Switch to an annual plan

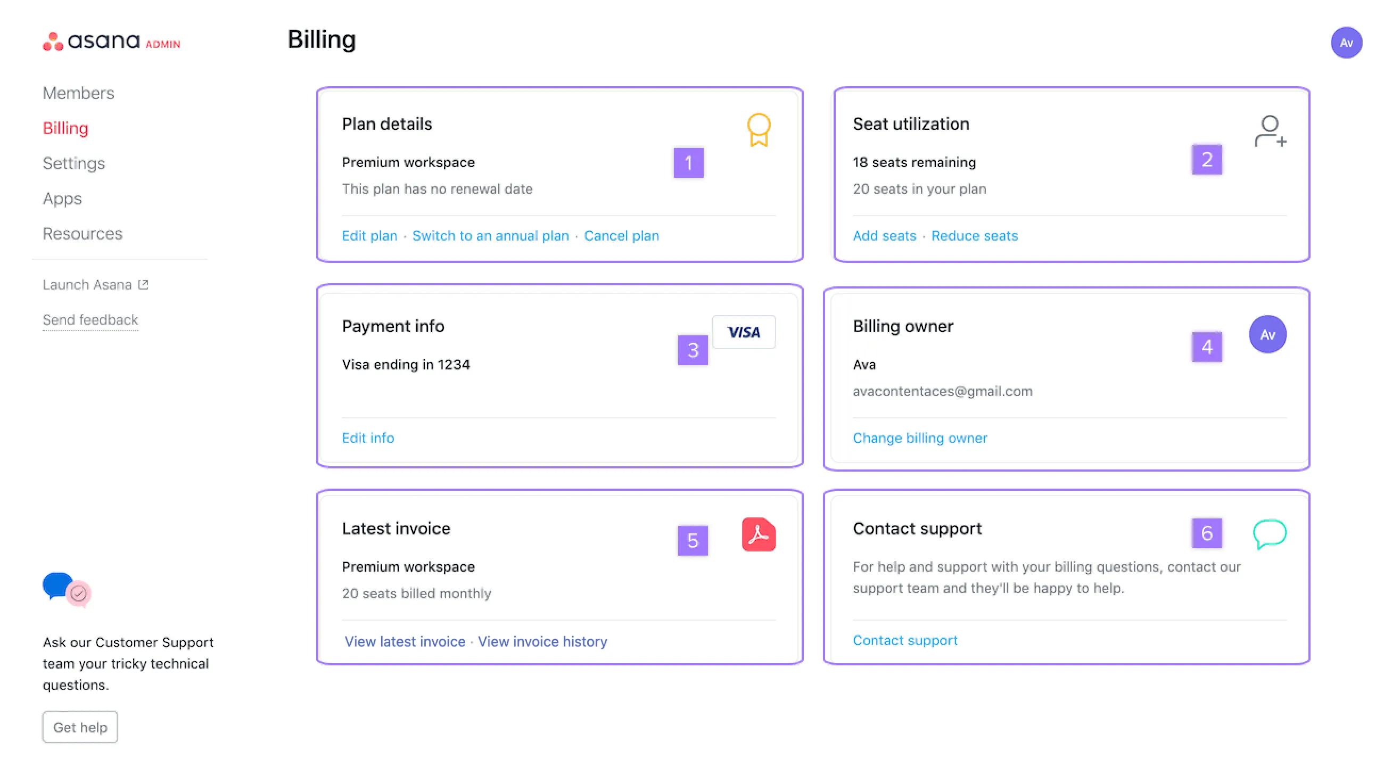[491, 235]
